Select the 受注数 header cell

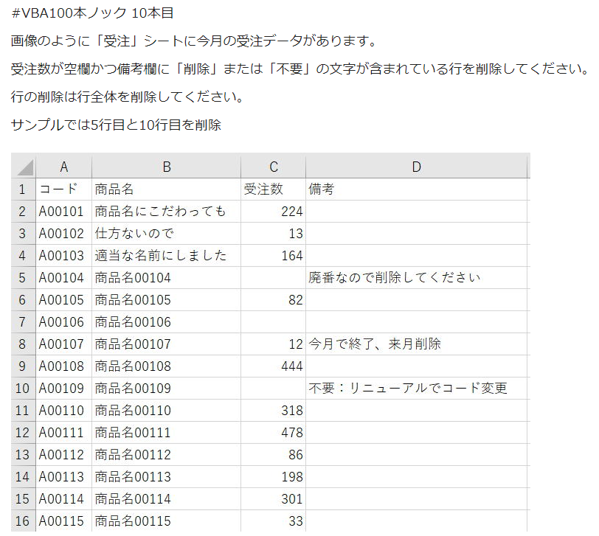(274, 189)
